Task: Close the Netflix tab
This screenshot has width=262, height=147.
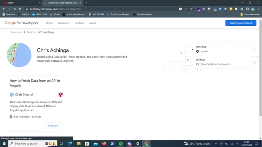Action: [x=39, y=3]
